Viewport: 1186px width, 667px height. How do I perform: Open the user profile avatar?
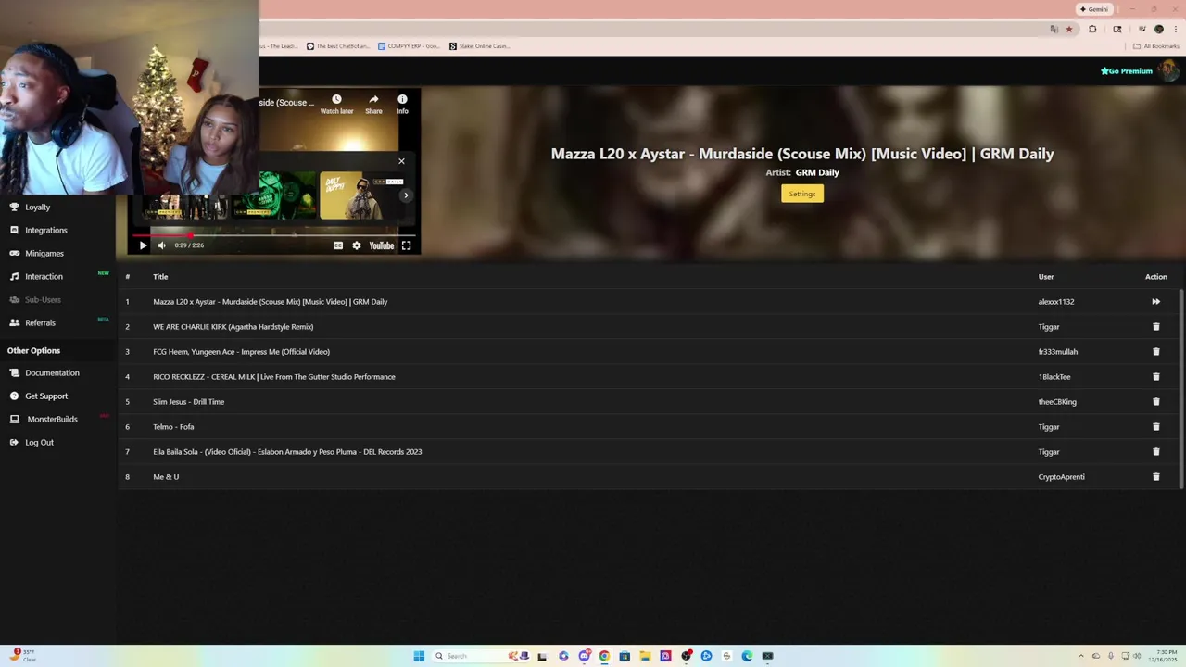(x=1168, y=70)
